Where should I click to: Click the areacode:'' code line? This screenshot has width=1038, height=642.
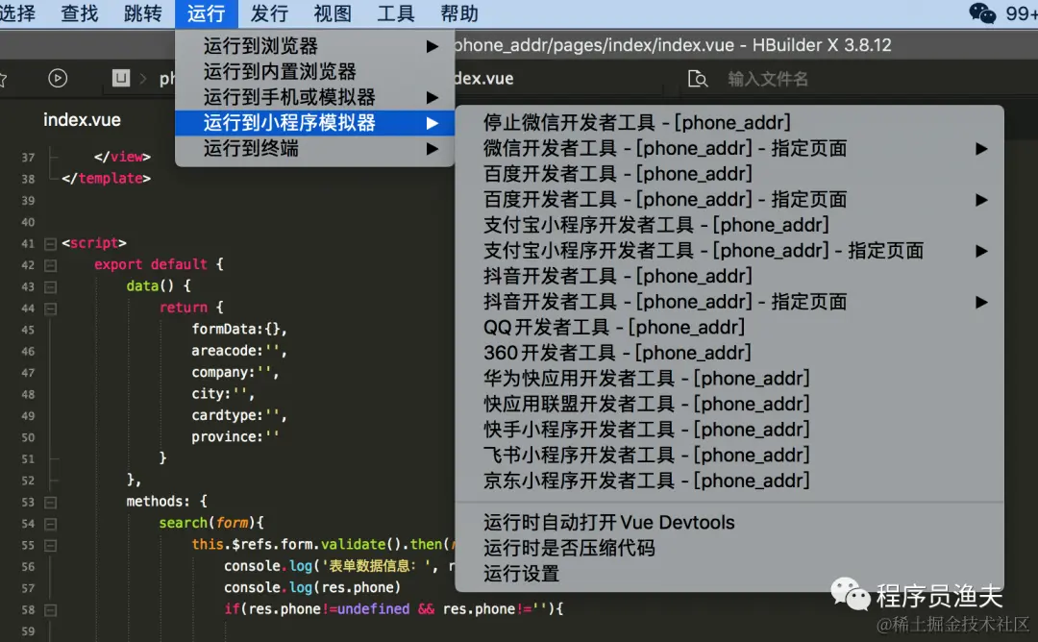pos(239,351)
